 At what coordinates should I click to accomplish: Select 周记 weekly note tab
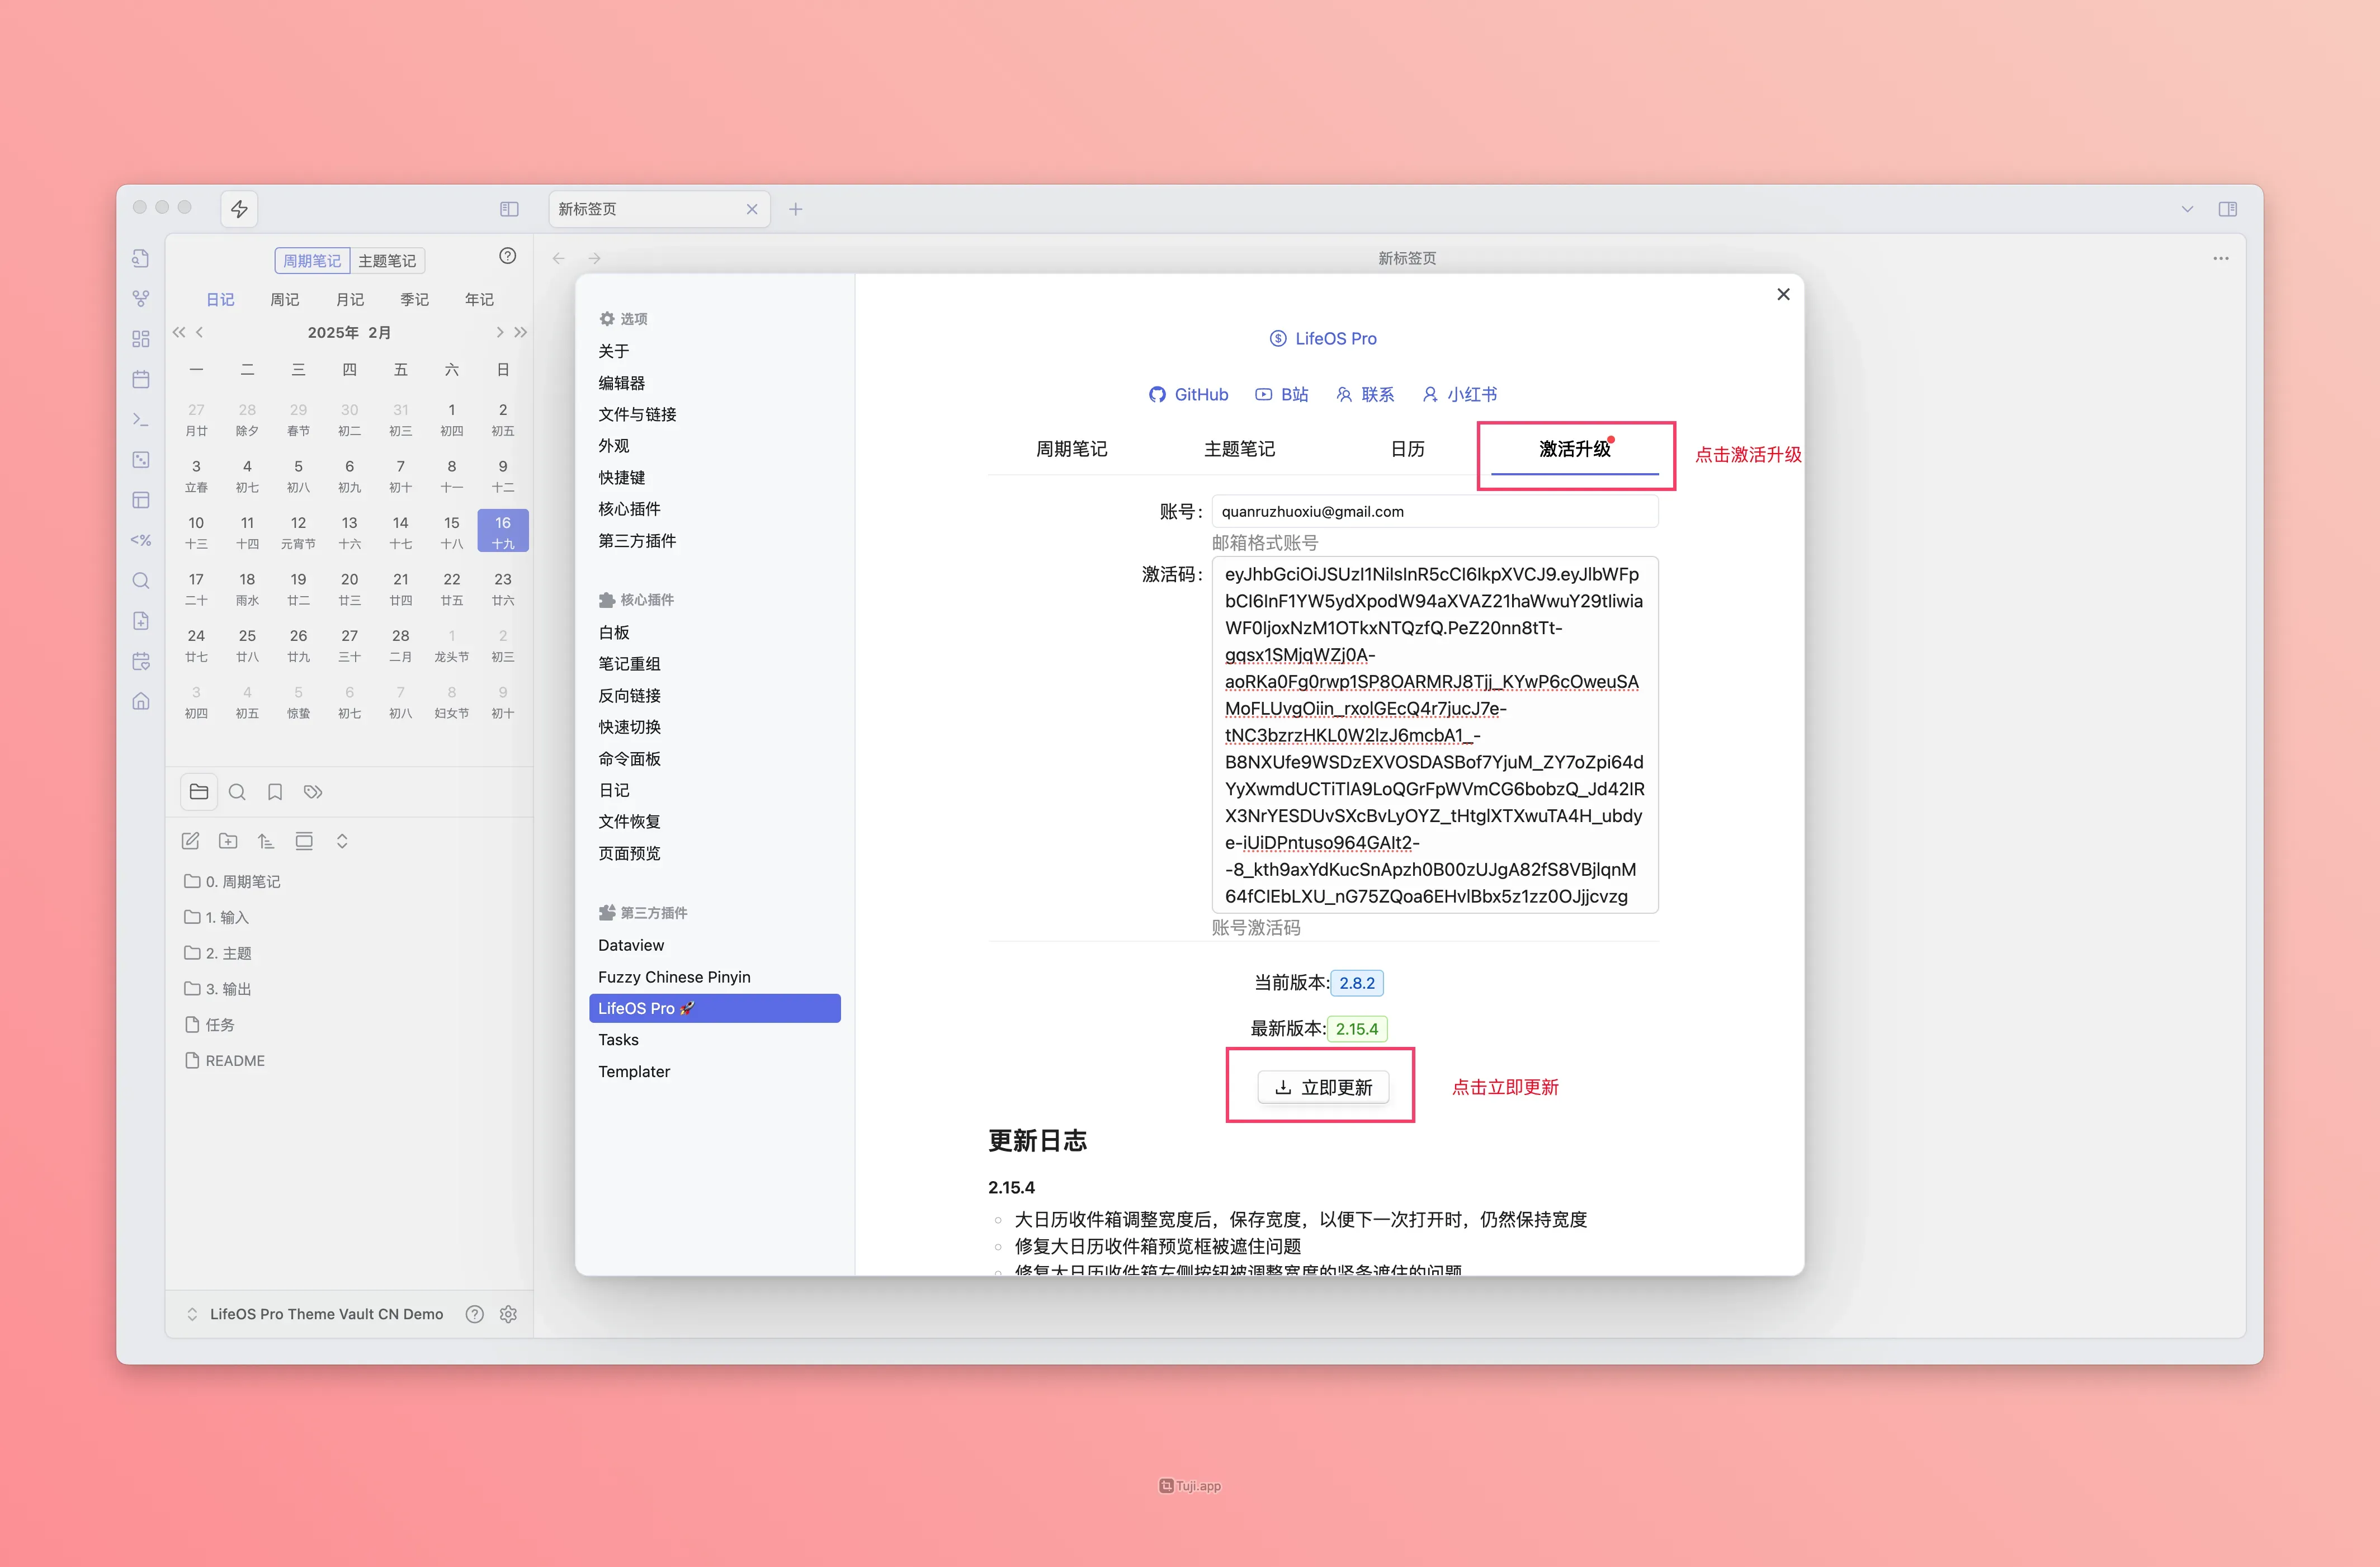point(284,299)
